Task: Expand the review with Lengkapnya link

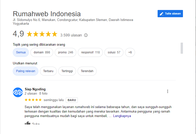Action: (122, 116)
